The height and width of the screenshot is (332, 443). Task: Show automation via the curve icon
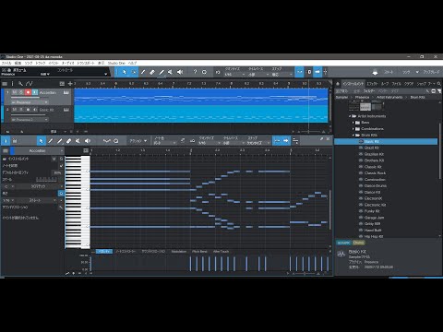30,84
